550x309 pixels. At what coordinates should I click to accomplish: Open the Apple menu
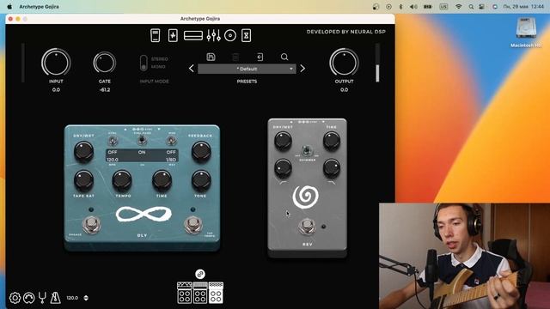click(x=9, y=7)
